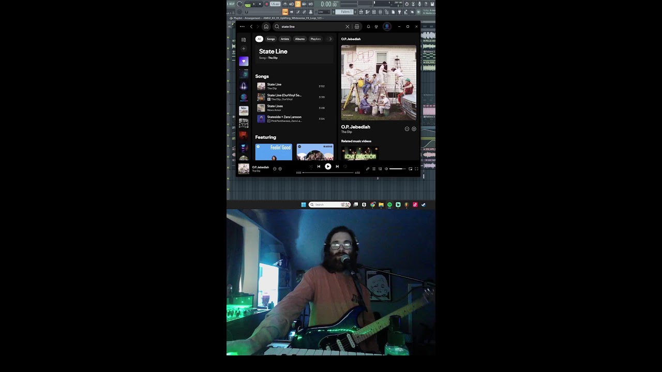Open Windows Start menu
662x372 pixels.
[304, 205]
